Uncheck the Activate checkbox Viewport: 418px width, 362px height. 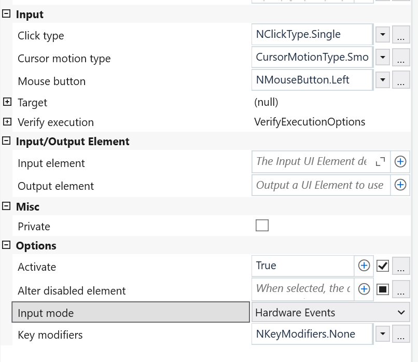click(x=383, y=266)
